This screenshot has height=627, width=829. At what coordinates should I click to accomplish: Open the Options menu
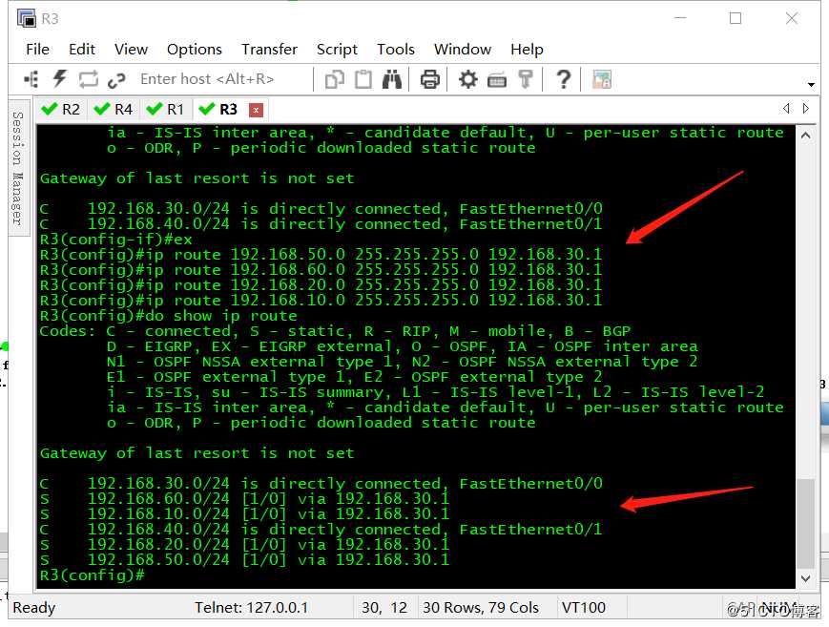[195, 50]
